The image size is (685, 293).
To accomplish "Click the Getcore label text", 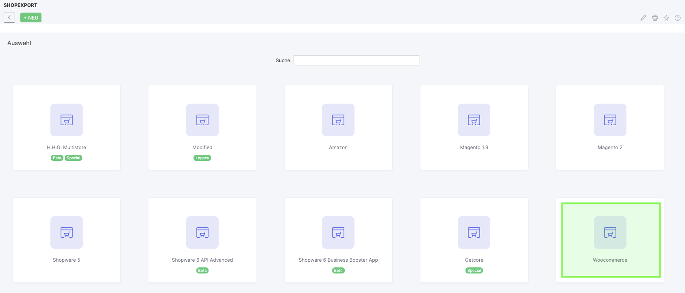I will (474, 260).
